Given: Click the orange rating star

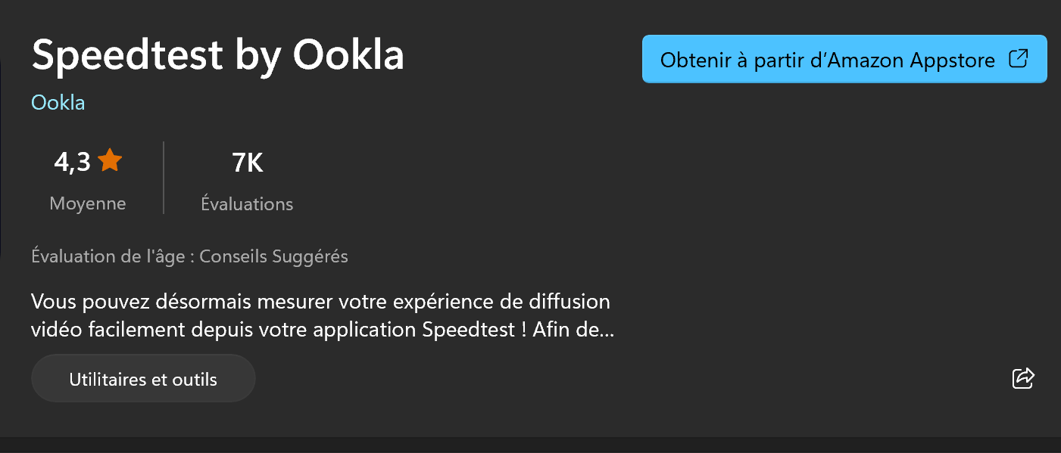Looking at the screenshot, I should (110, 160).
